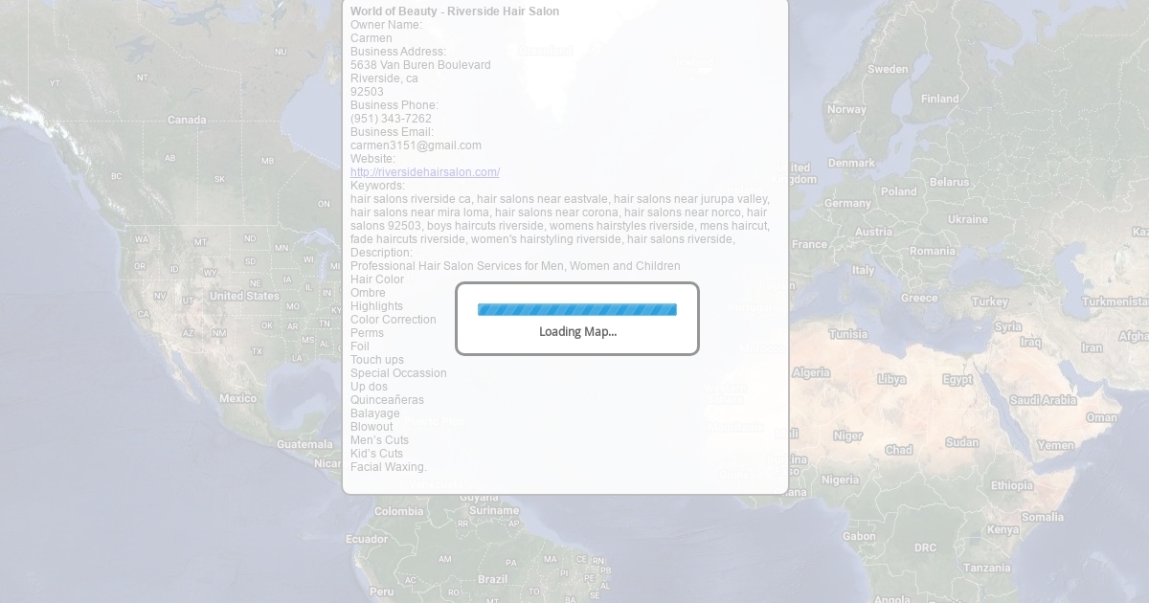The width and height of the screenshot is (1149, 603).
Task: Click the map loading progress bar
Action: (577, 309)
